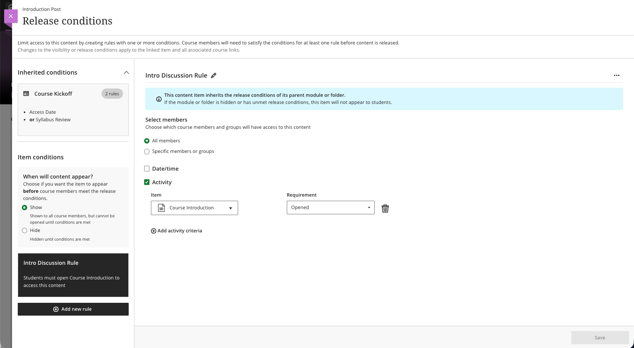The image size is (634, 348).
Task: Click the Add new rule button
Action: 73,309
